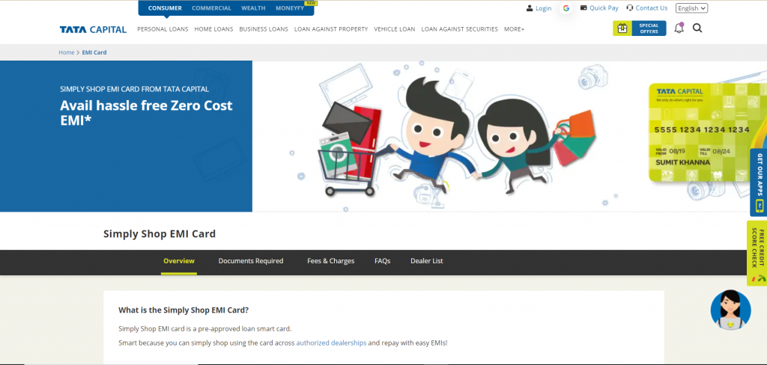Click the 'What is the Simply Shop EMI Card?' heading
This screenshot has height=365, width=767.
click(184, 310)
